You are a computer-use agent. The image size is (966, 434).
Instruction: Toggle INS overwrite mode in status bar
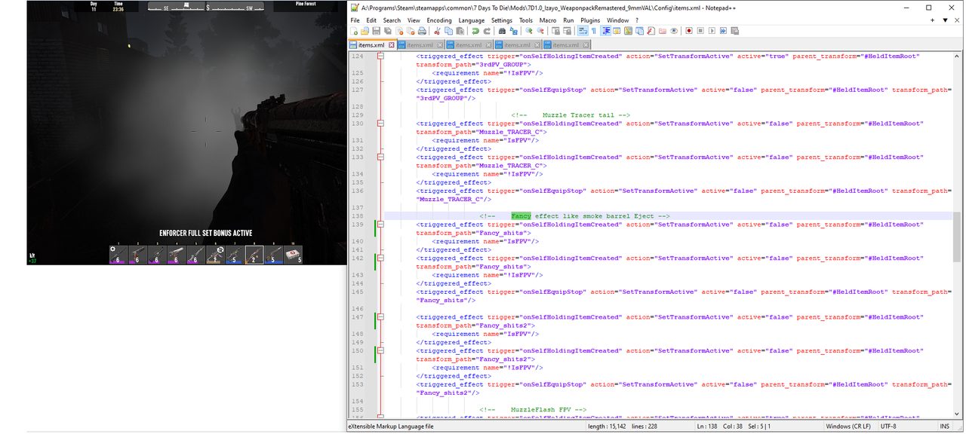(x=944, y=426)
